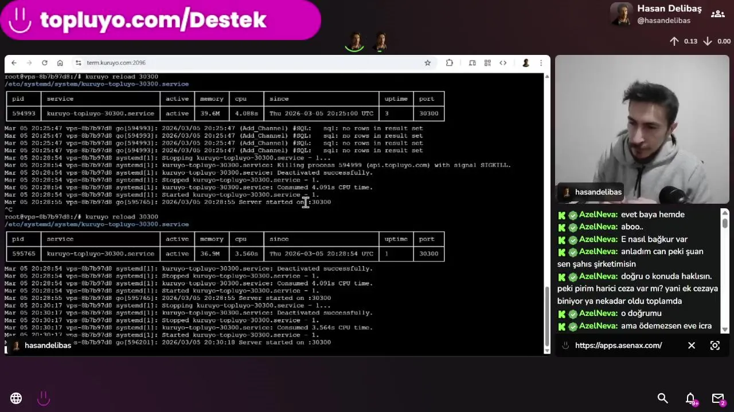Open the browser extensions puzzle icon

(x=450, y=63)
